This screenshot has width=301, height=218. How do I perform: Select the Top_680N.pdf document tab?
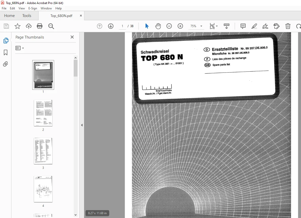point(61,16)
